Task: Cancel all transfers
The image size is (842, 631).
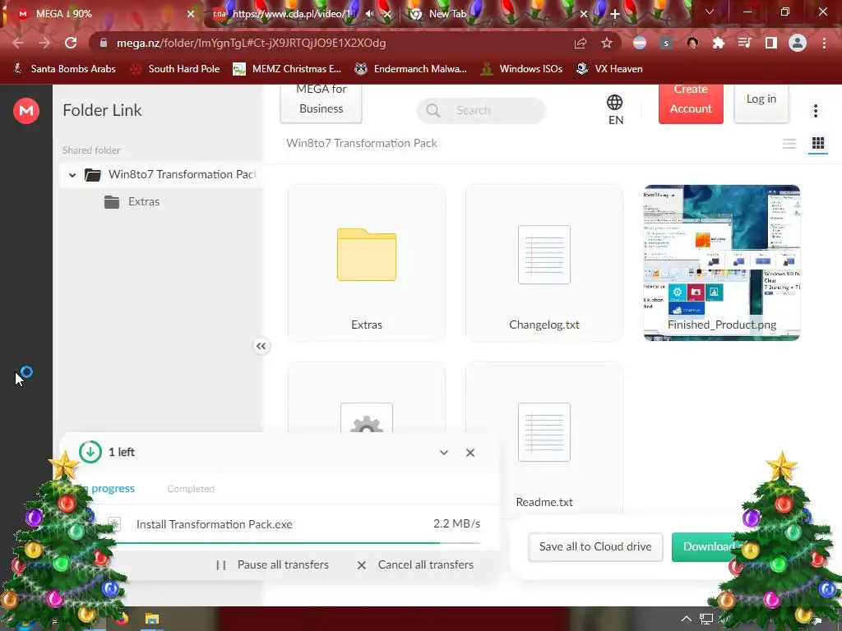Action: click(415, 565)
